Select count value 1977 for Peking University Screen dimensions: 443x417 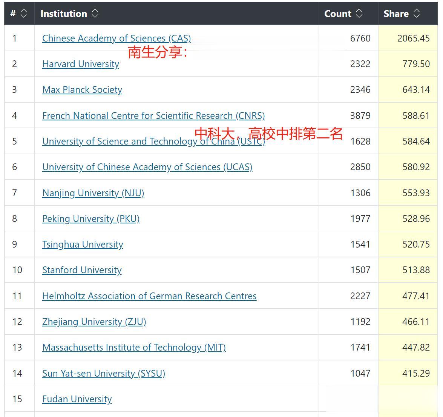pyautogui.click(x=360, y=219)
